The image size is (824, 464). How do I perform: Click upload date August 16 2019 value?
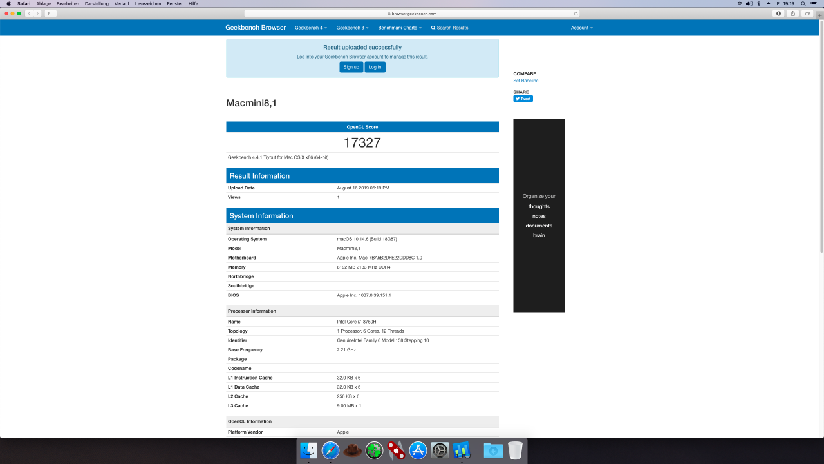click(363, 188)
